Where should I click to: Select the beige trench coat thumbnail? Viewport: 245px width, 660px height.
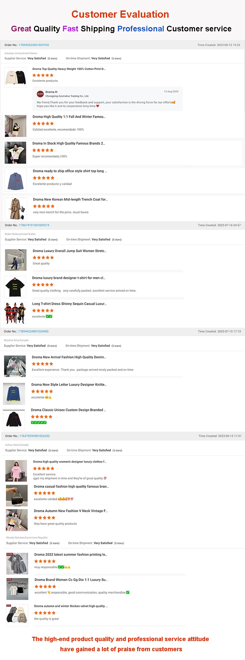click(x=16, y=208)
